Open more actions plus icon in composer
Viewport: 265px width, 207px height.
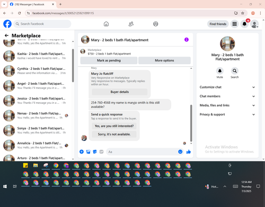coord(82,151)
